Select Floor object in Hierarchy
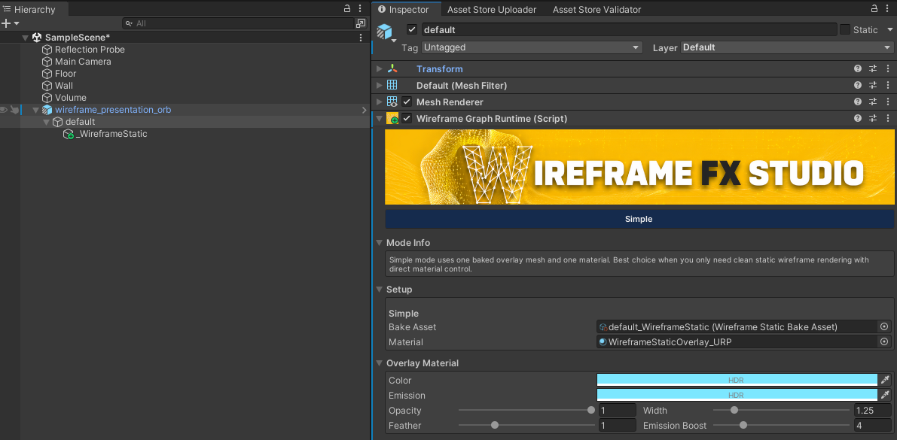This screenshot has width=897, height=440. click(x=66, y=74)
